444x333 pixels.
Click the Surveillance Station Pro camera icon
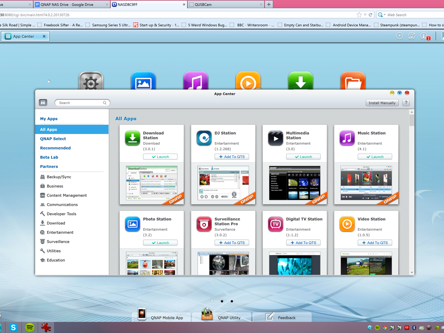[x=204, y=224]
